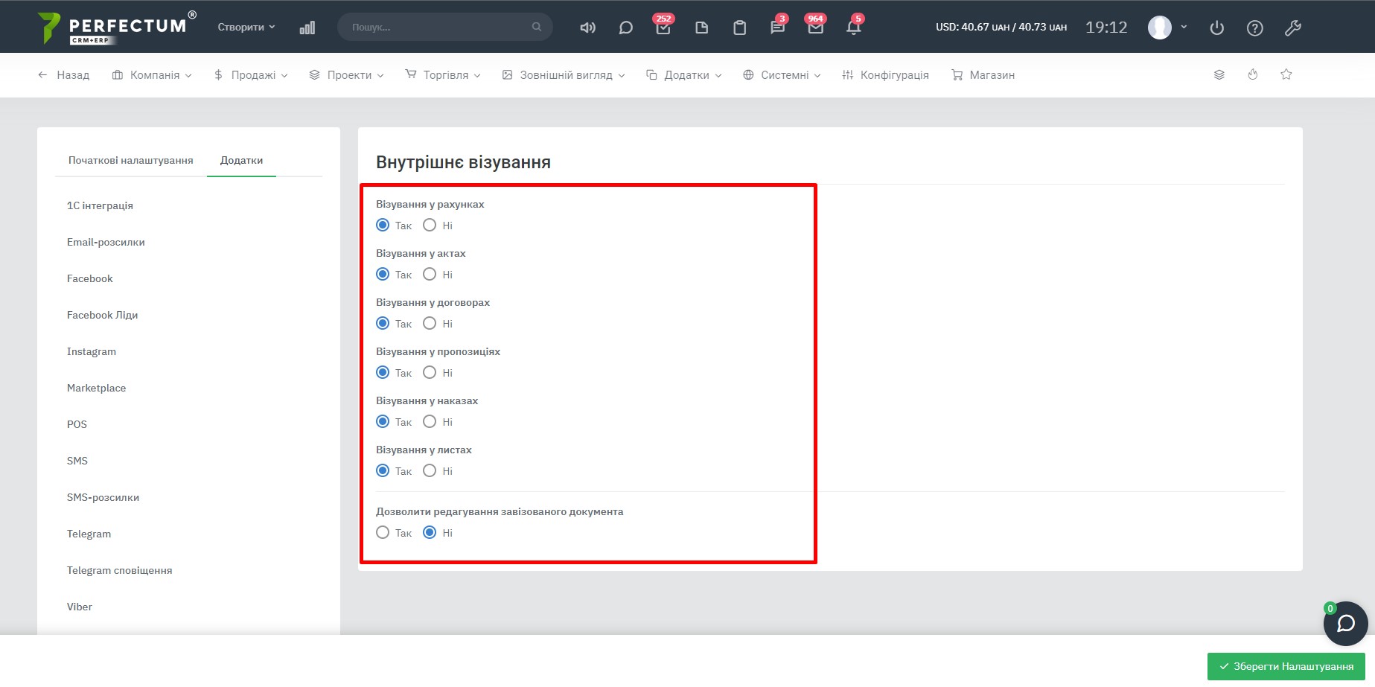Click the Назад back link
Screen dimensions: 1375x687
click(x=63, y=74)
